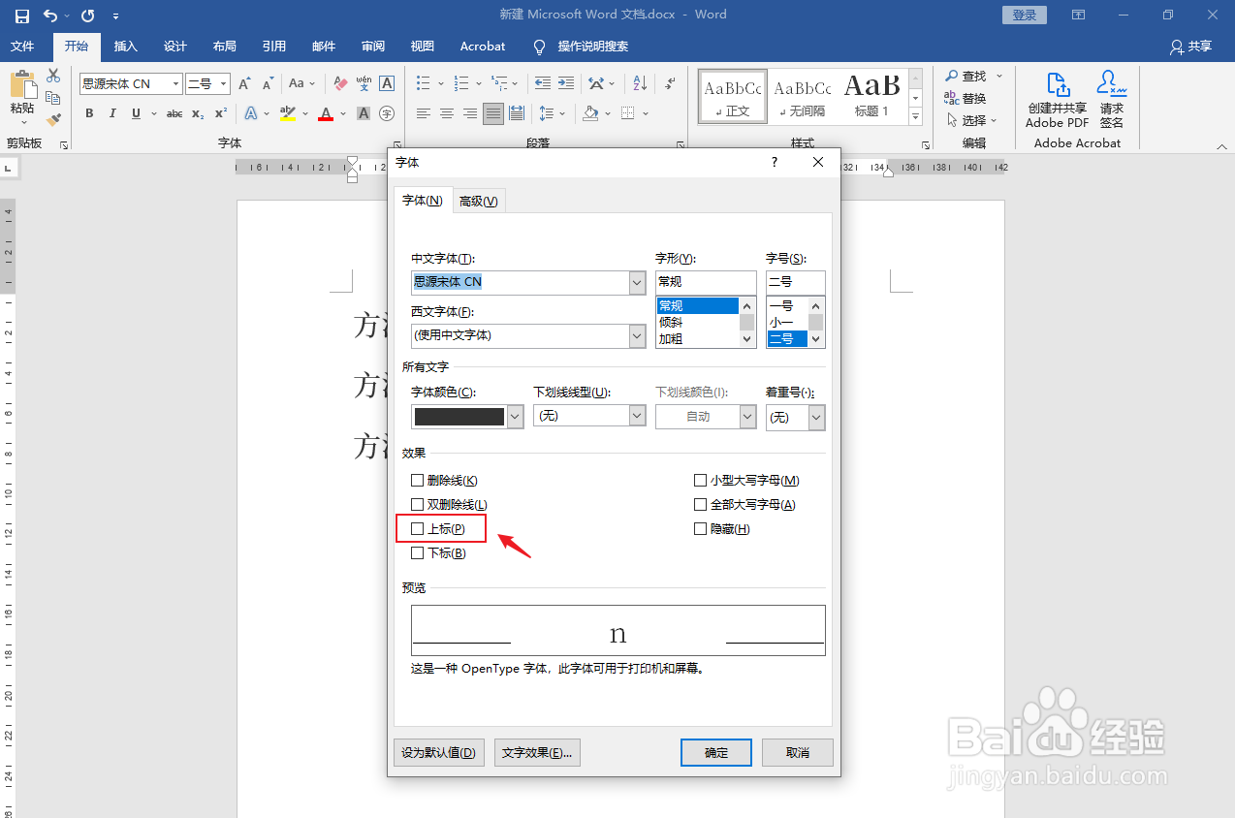This screenshot has width=1235, height=818.
Task: Open the 下划线线型 underline style dropdown
Action: (637, 416)
